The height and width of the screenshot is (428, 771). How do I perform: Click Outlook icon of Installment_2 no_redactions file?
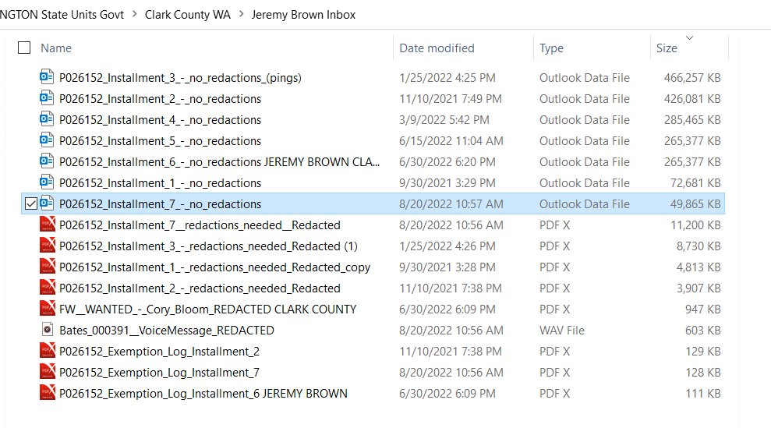pos(48,98)
